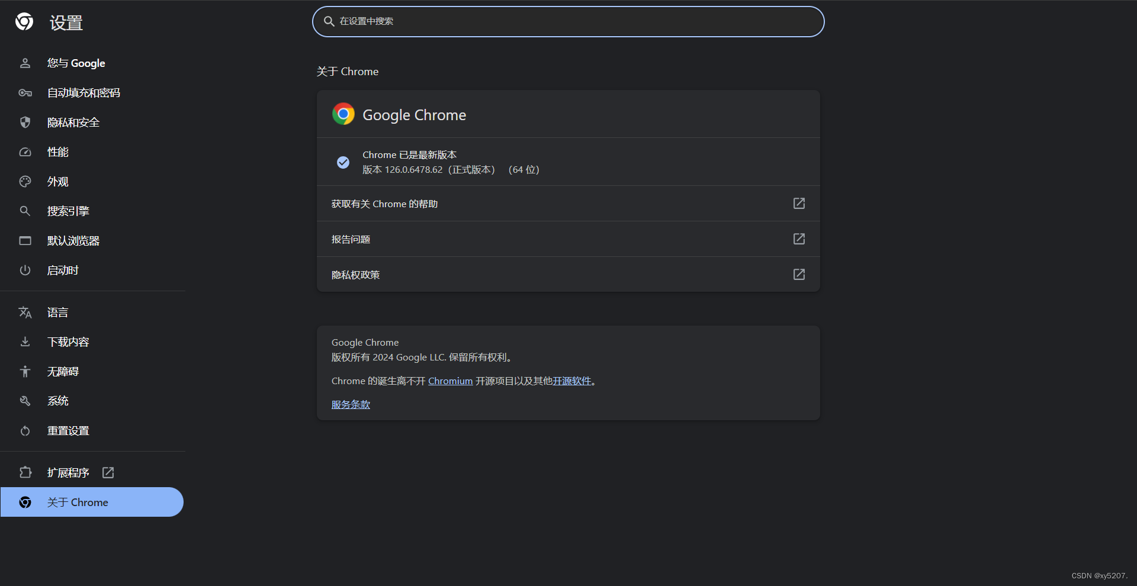
Task: Open the 报告问题 external link
Action: coord(798,239)
